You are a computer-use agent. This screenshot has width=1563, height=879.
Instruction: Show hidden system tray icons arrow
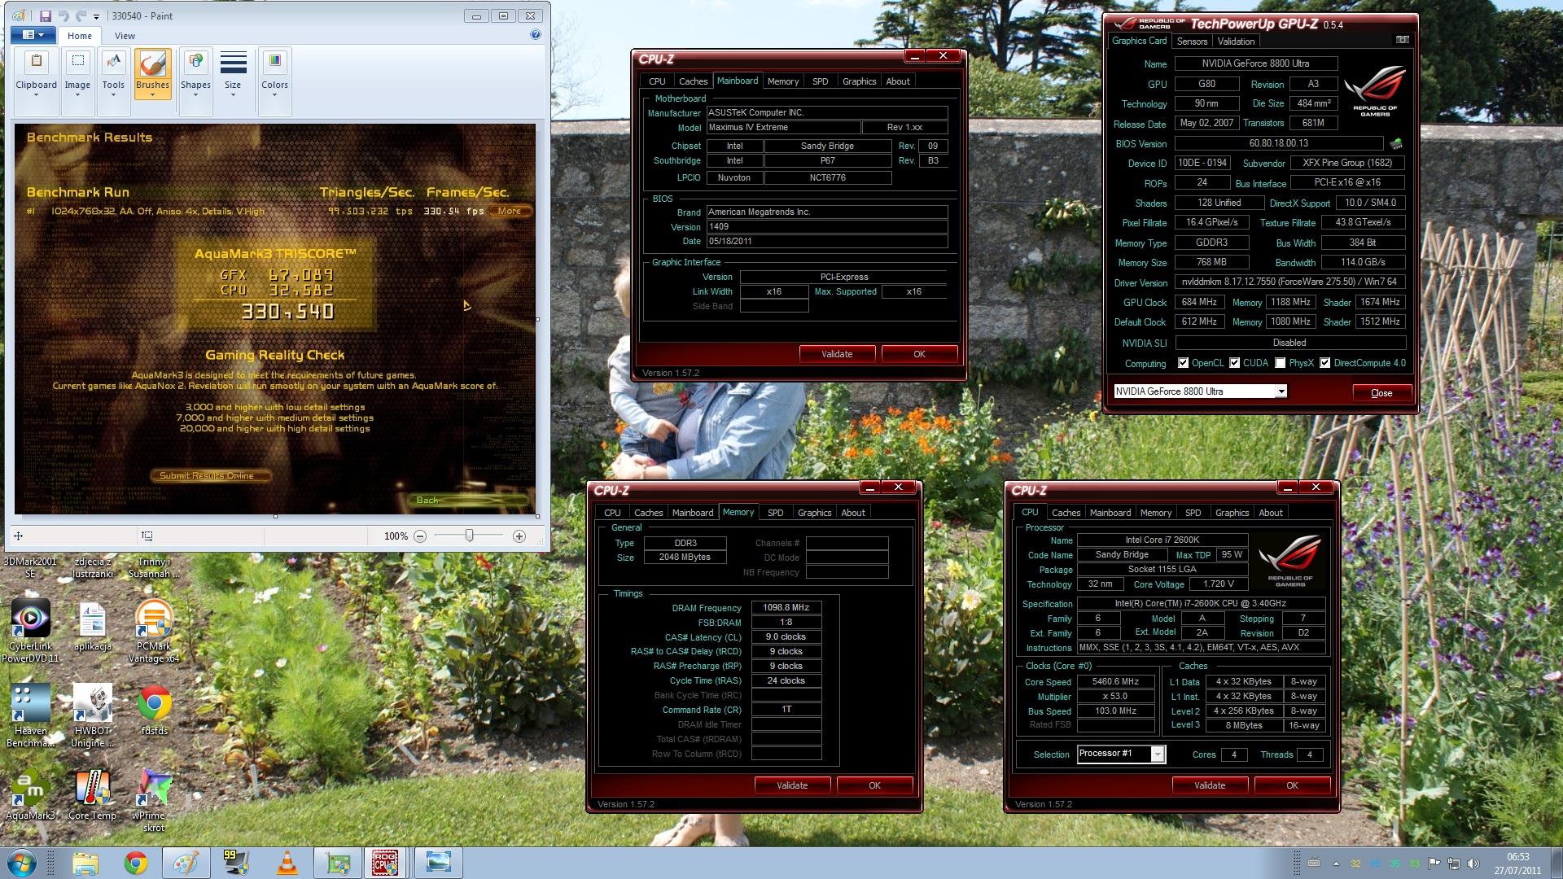[x=1335, y=863]
